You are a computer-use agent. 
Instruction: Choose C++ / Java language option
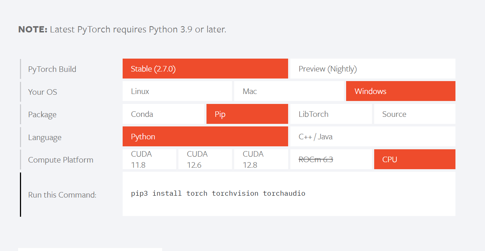[x=373, y=136]
